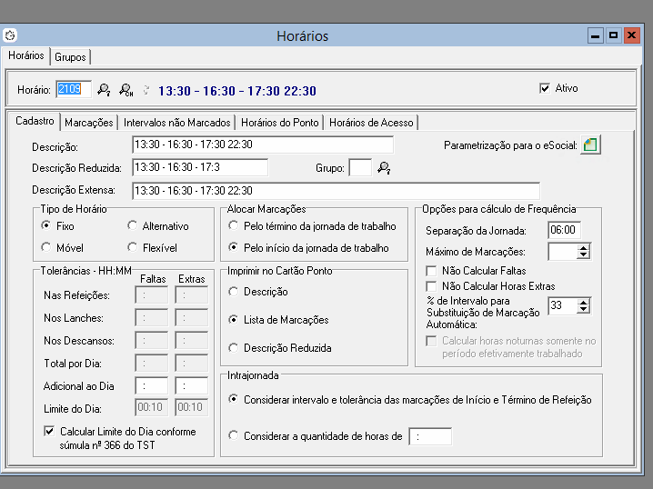
Task: Click the Horário search magnifier icon
Action: click(105, 90)
